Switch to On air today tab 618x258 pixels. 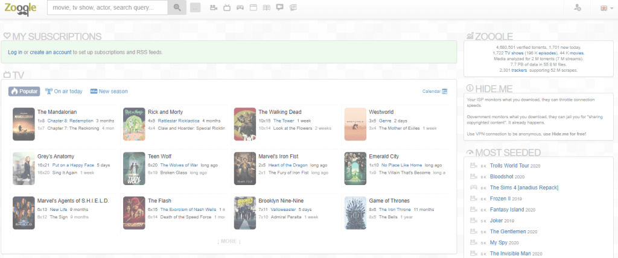coord(64,92)
